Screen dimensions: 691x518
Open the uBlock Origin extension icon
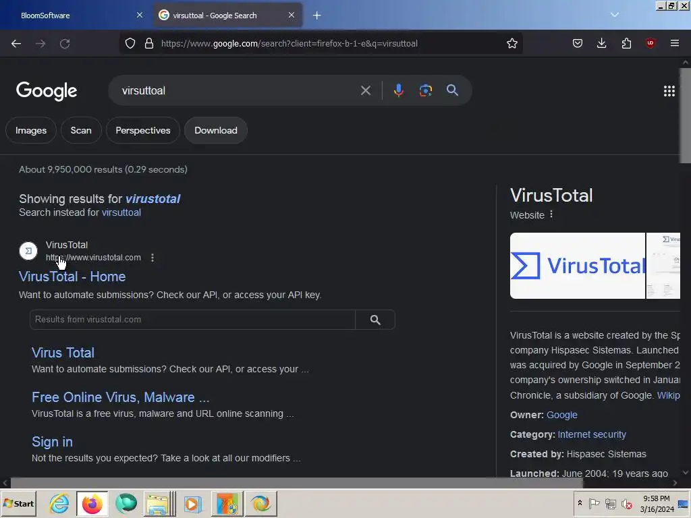tap(650, 43)
